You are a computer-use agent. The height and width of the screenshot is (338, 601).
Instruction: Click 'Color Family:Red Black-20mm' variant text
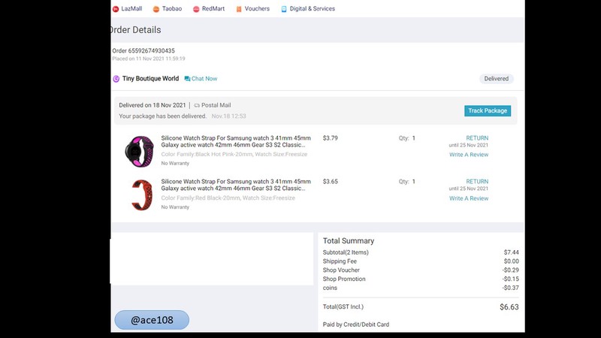point(201,198)
